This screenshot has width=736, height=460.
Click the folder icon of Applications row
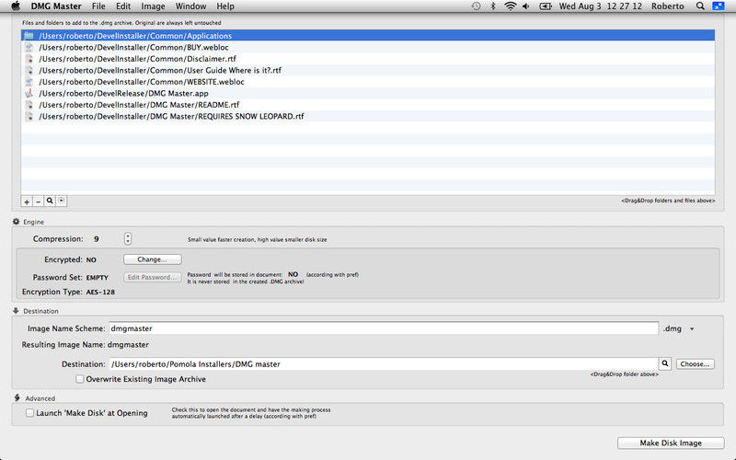click(29, 36)
